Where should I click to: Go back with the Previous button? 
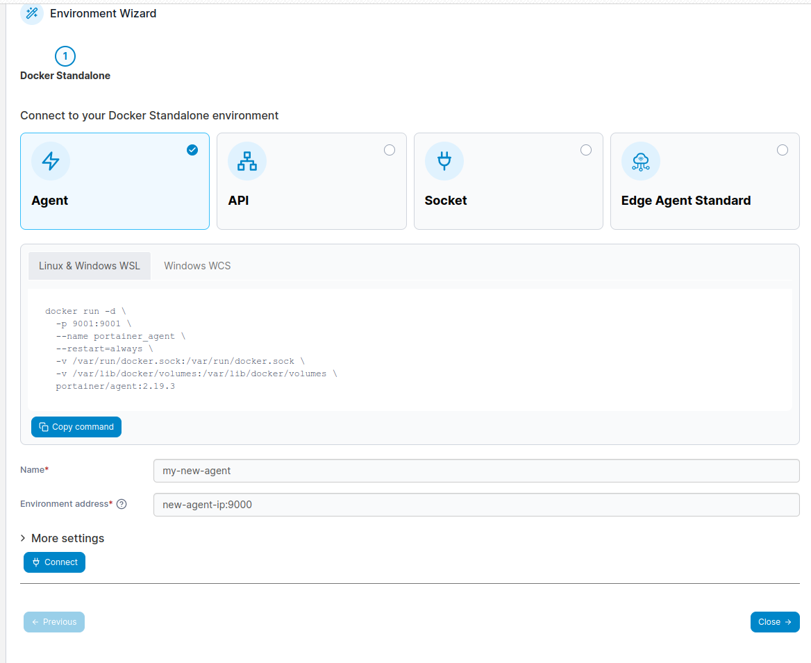point(54,622)
